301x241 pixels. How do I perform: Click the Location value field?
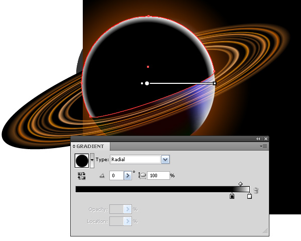[x=116, y=221]
